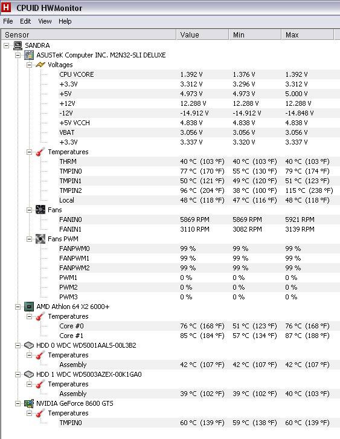The image size is (340, 439).
Task: Collapse the Voltages tree section
Action: pyautogui.click(x=29, y=65)
